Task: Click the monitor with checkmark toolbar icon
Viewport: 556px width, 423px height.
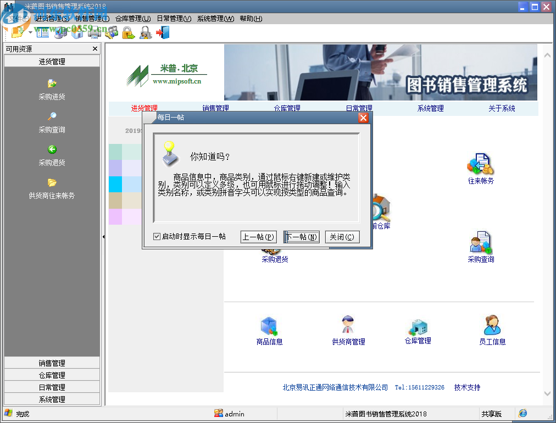Action: pos(60,32)
